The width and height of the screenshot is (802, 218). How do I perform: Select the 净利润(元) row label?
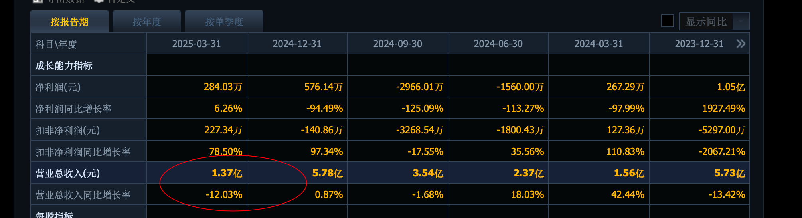pos(58,87)
